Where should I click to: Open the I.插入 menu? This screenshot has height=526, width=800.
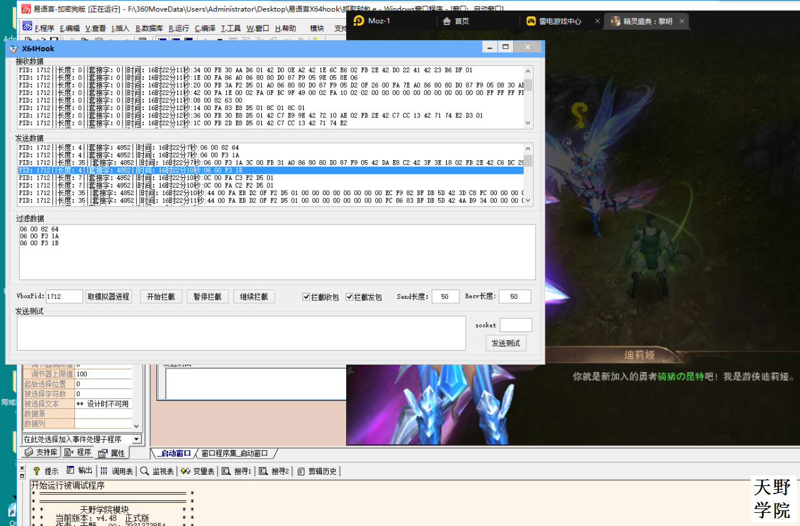pyautogui.click(x=121, y=28)
